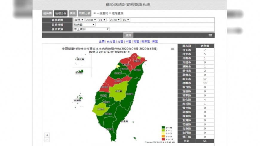Image resolution: width=260 pixels, height=146 pixels.
Task: Click the case count 13 cell
Action: 205,83
